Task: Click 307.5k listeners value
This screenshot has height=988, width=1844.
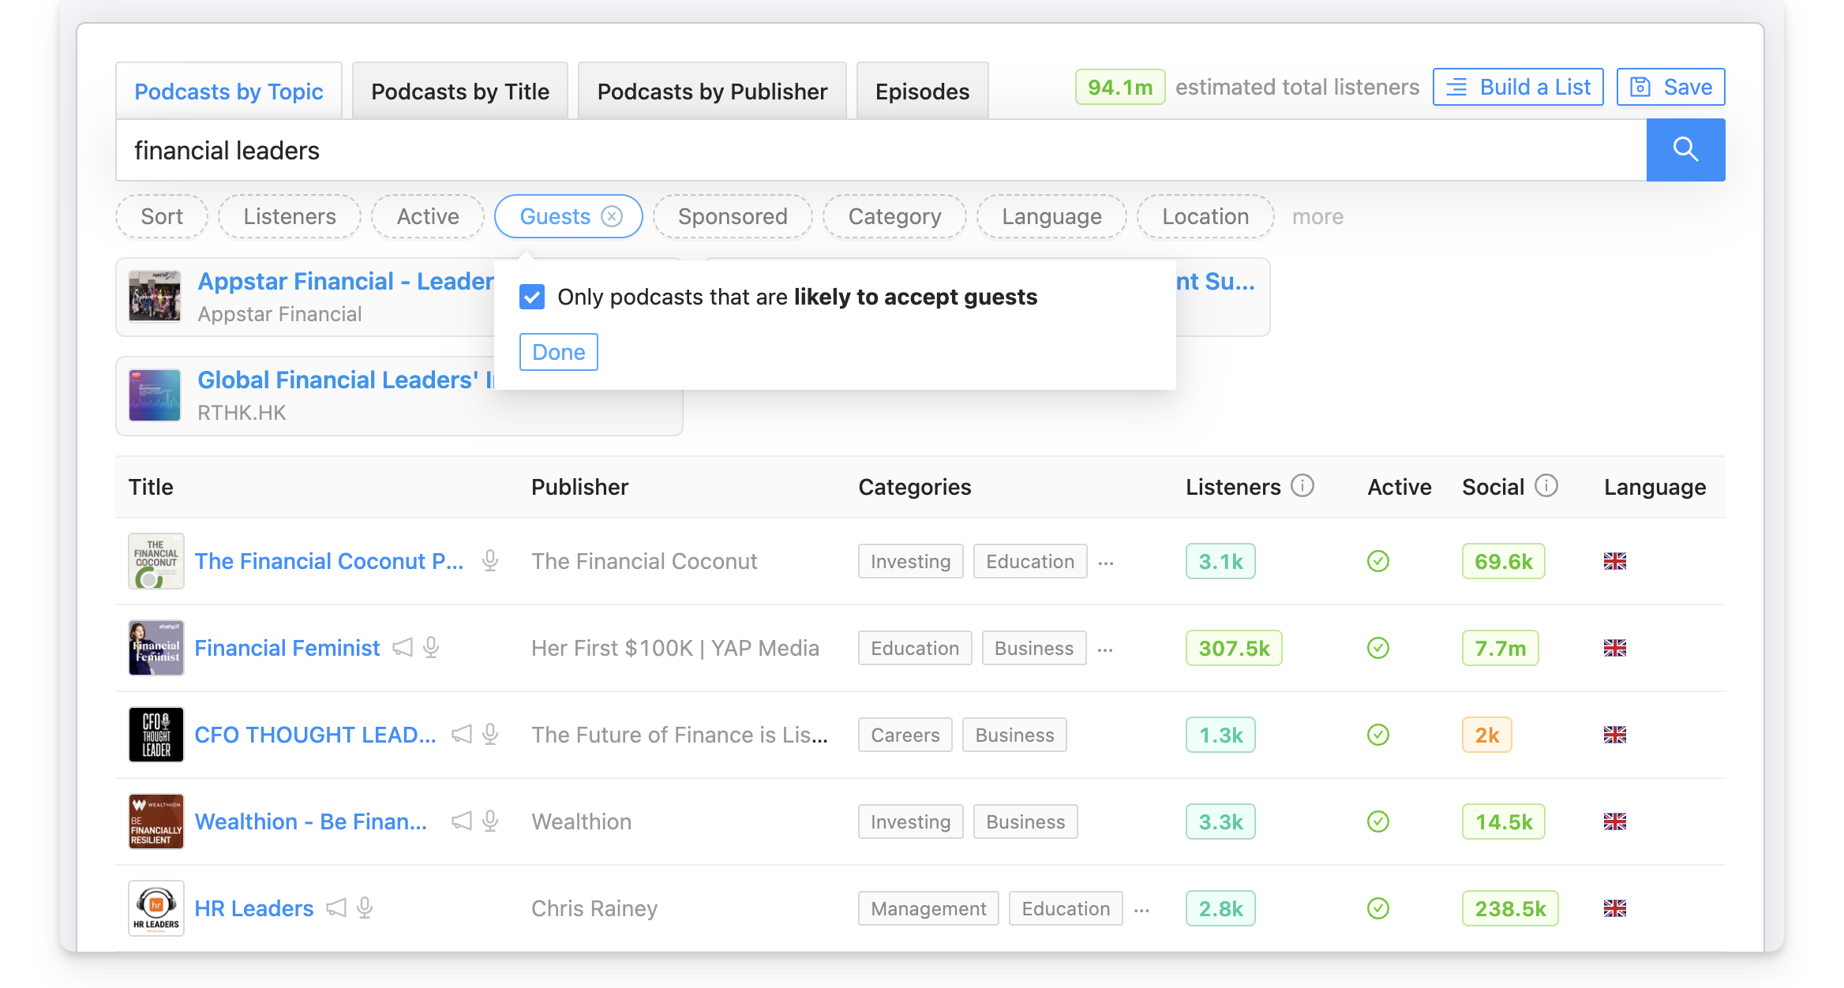Action: tap(1234, 648)
